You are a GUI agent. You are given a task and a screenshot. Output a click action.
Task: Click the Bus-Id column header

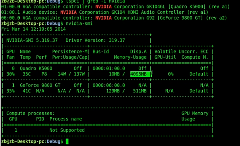101,52
